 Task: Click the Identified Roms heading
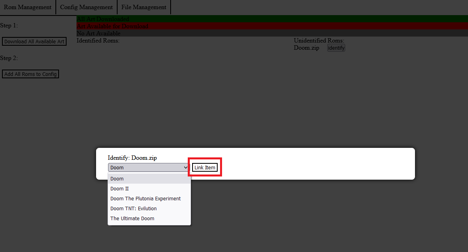[98, 41]
